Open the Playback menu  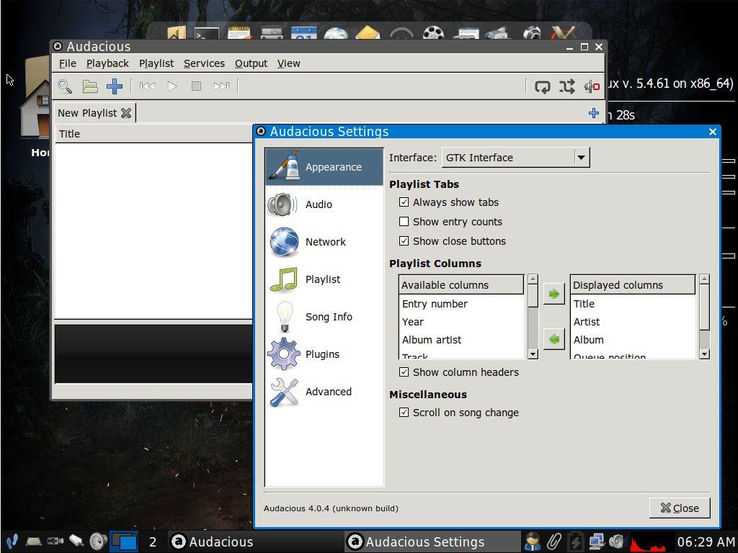(107, 63)
